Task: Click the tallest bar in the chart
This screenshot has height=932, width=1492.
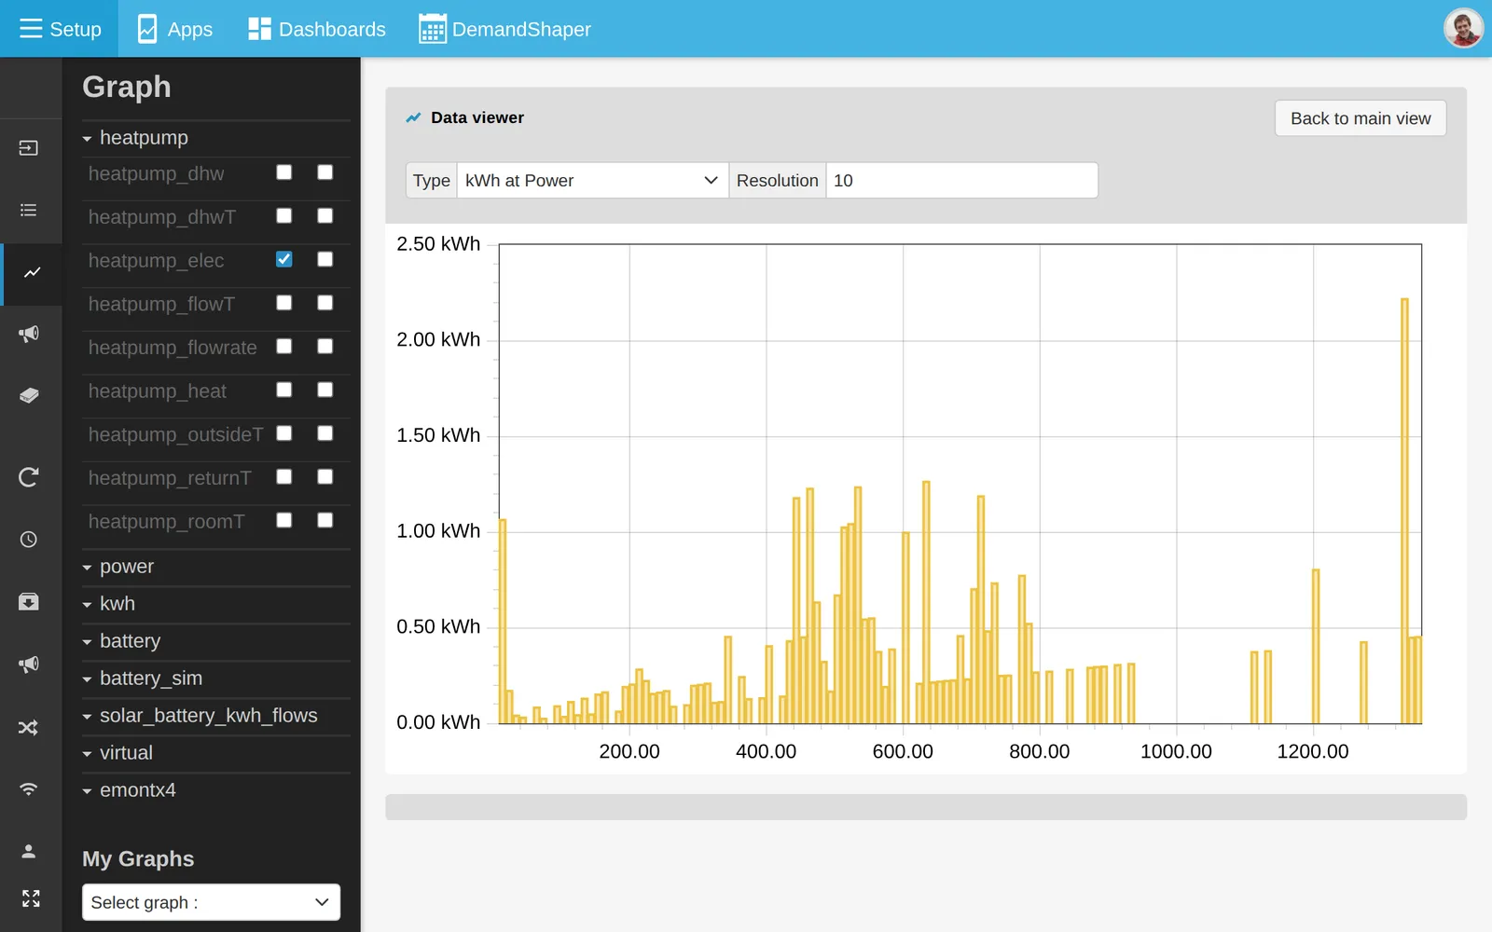Action: pos(1404,511)
